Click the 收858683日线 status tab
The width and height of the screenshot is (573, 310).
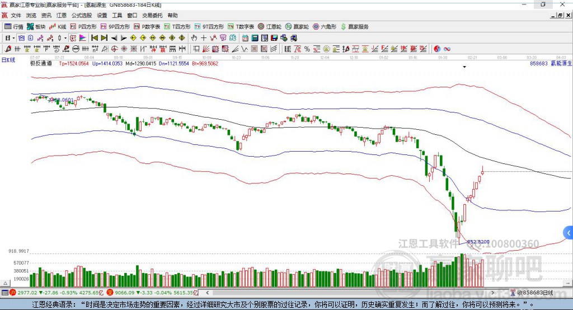click(533, 293)
